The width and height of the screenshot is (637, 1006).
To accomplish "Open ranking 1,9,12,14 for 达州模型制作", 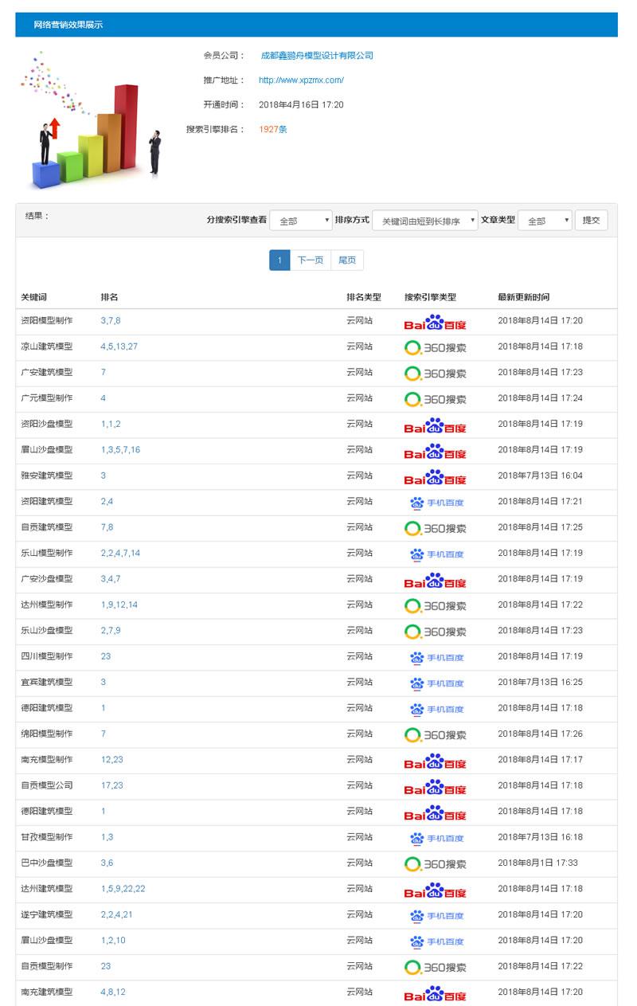I will pyautogui.click(x=119, y=605).
